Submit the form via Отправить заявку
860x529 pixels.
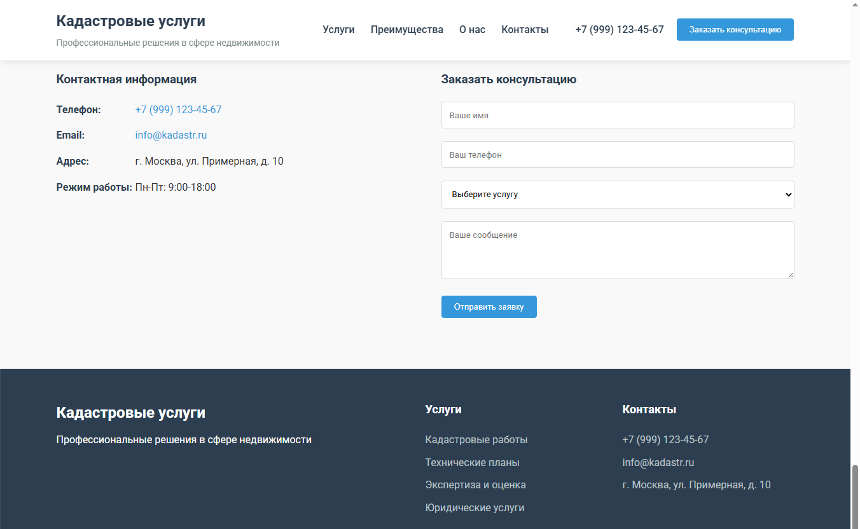489,306
